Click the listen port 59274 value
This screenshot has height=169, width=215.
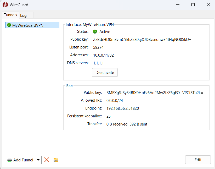(x=99, y=47)
